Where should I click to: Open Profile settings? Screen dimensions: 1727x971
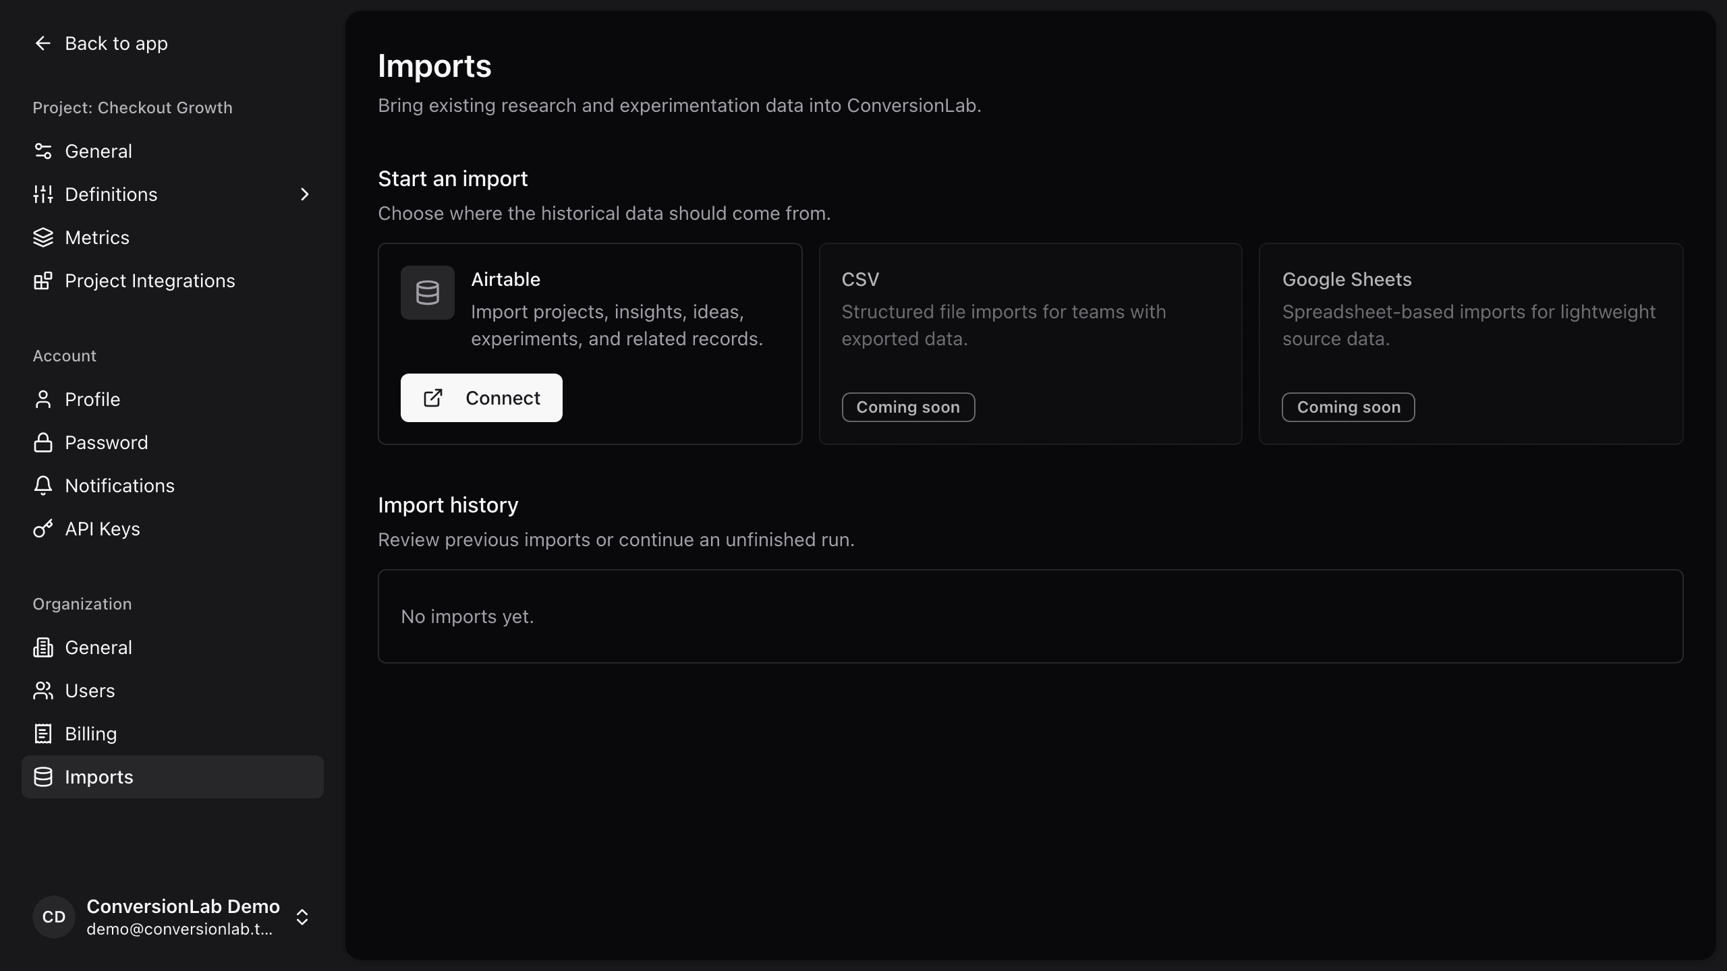tap(173, 399)
